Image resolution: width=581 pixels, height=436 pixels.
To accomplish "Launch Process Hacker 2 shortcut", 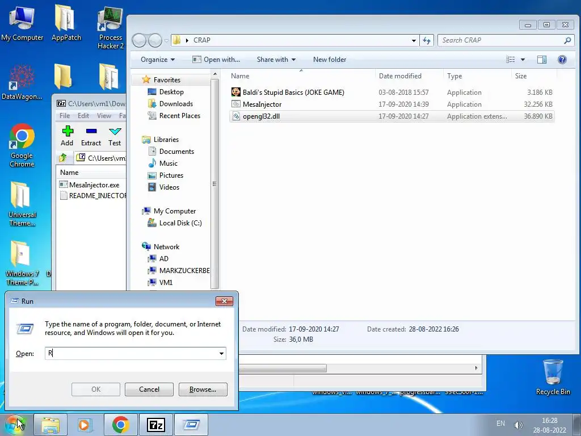I will pyautogui.click(x=110, y=28).
